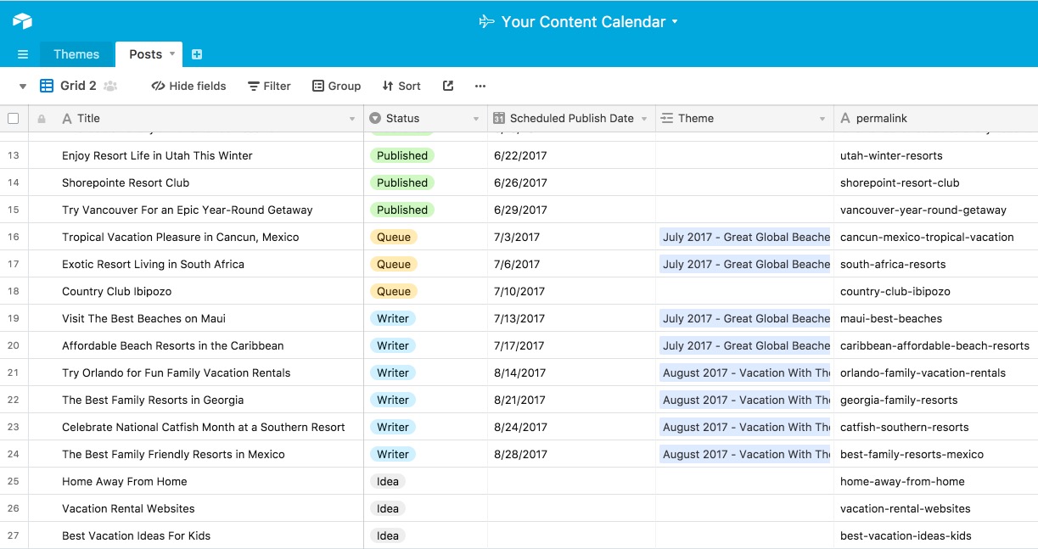Open the base title dropdown arrow
This screenshot has width=1038, height=549.
coord(675,22)
